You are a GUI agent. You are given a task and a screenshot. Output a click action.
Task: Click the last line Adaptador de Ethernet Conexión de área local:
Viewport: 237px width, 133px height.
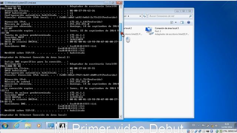point(33,115)
